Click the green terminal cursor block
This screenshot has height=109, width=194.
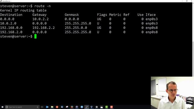(35, 36)
